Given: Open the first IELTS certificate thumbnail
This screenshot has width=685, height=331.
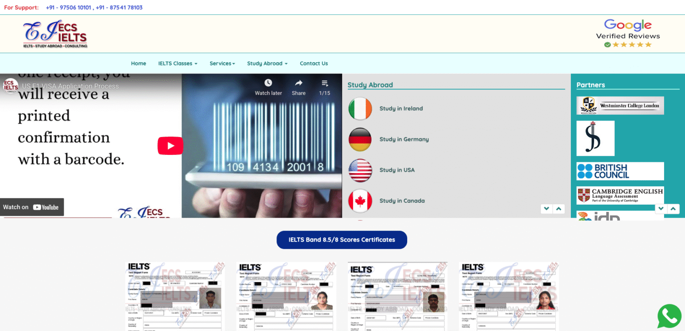Looking at the screenshot, I should [x=174, y=296].
